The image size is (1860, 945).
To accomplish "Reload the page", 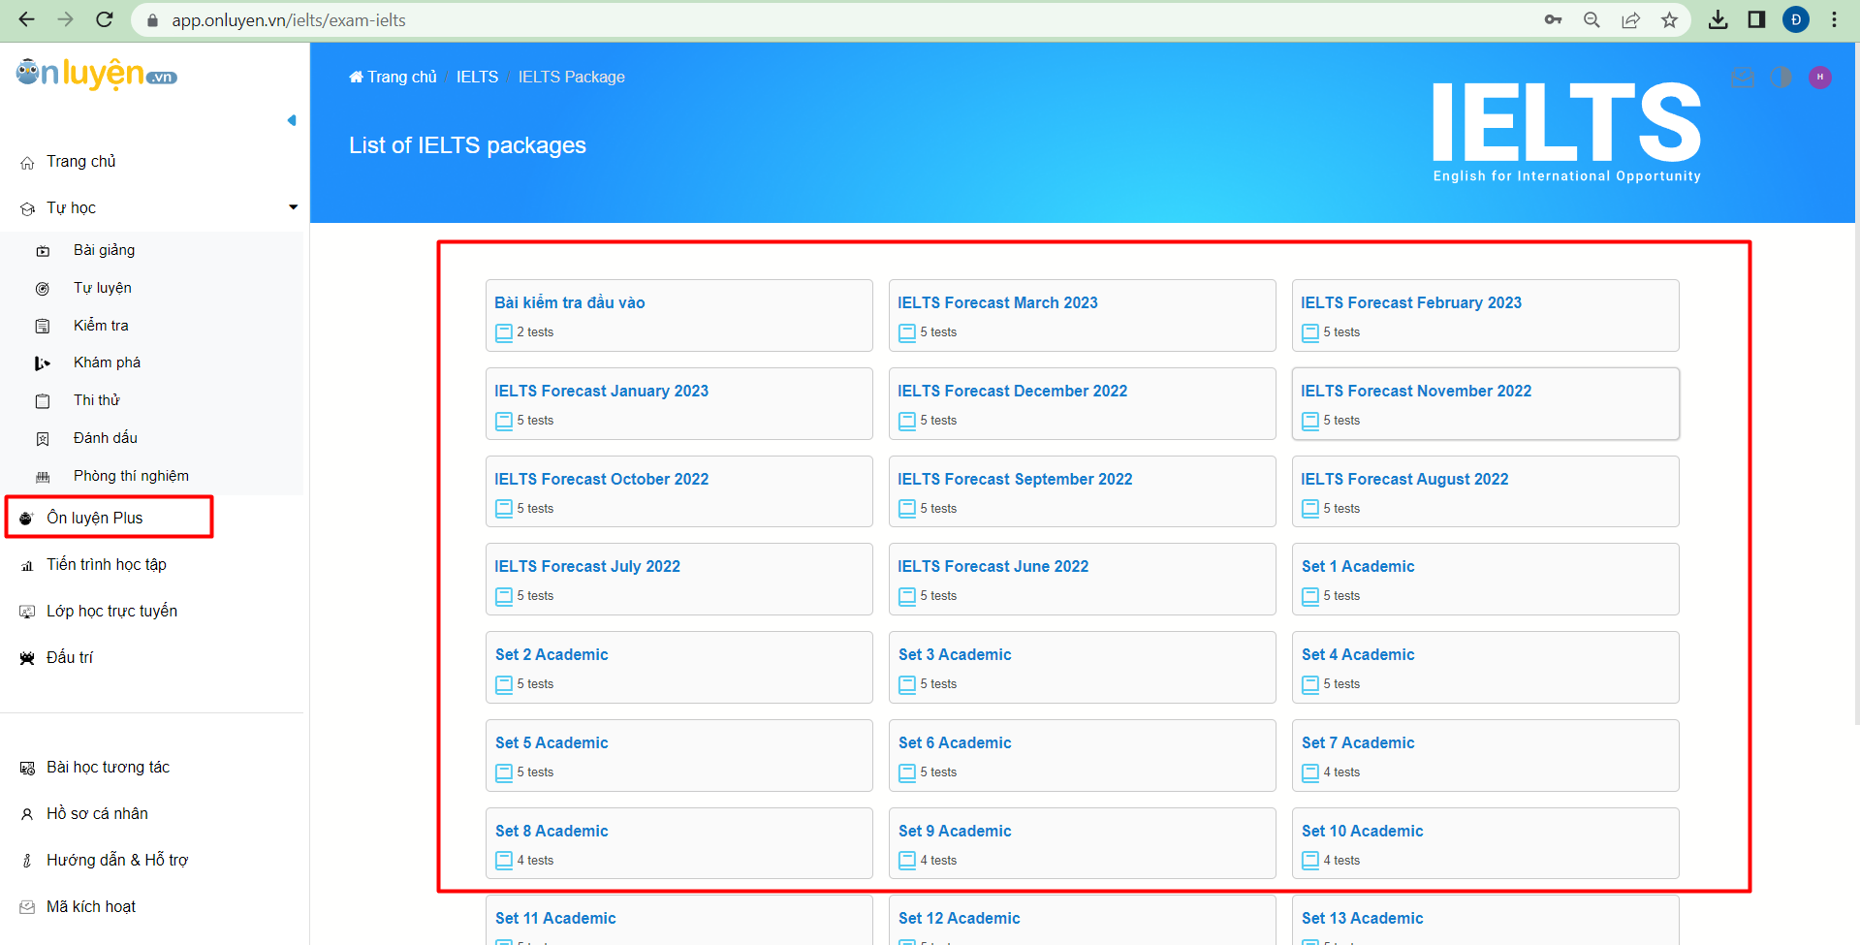I will pos(105,19).
